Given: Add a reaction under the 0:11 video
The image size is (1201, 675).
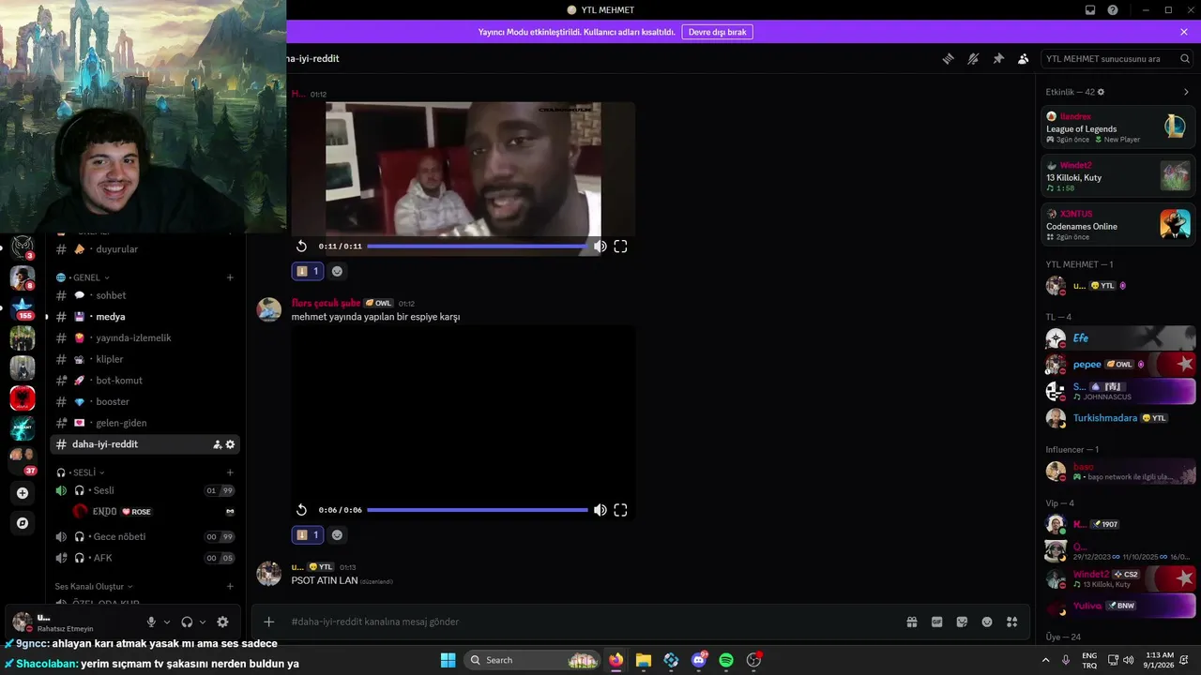Looking at the screenshot, I should (x=337, y=271).
